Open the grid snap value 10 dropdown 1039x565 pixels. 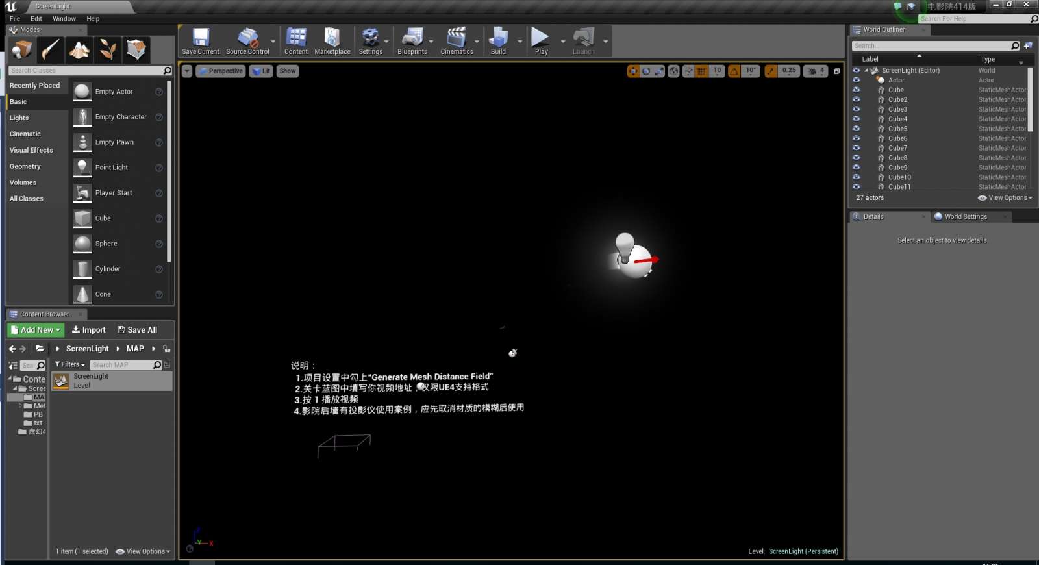coord(717,71)
